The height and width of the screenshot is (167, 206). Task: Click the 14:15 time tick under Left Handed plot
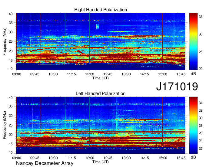click(x=145, y=158)
